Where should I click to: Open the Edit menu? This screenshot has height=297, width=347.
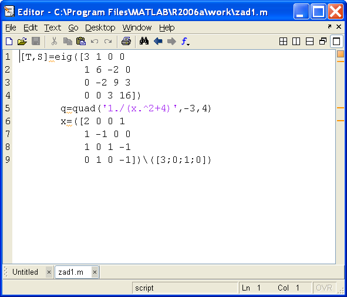[31, 28]
